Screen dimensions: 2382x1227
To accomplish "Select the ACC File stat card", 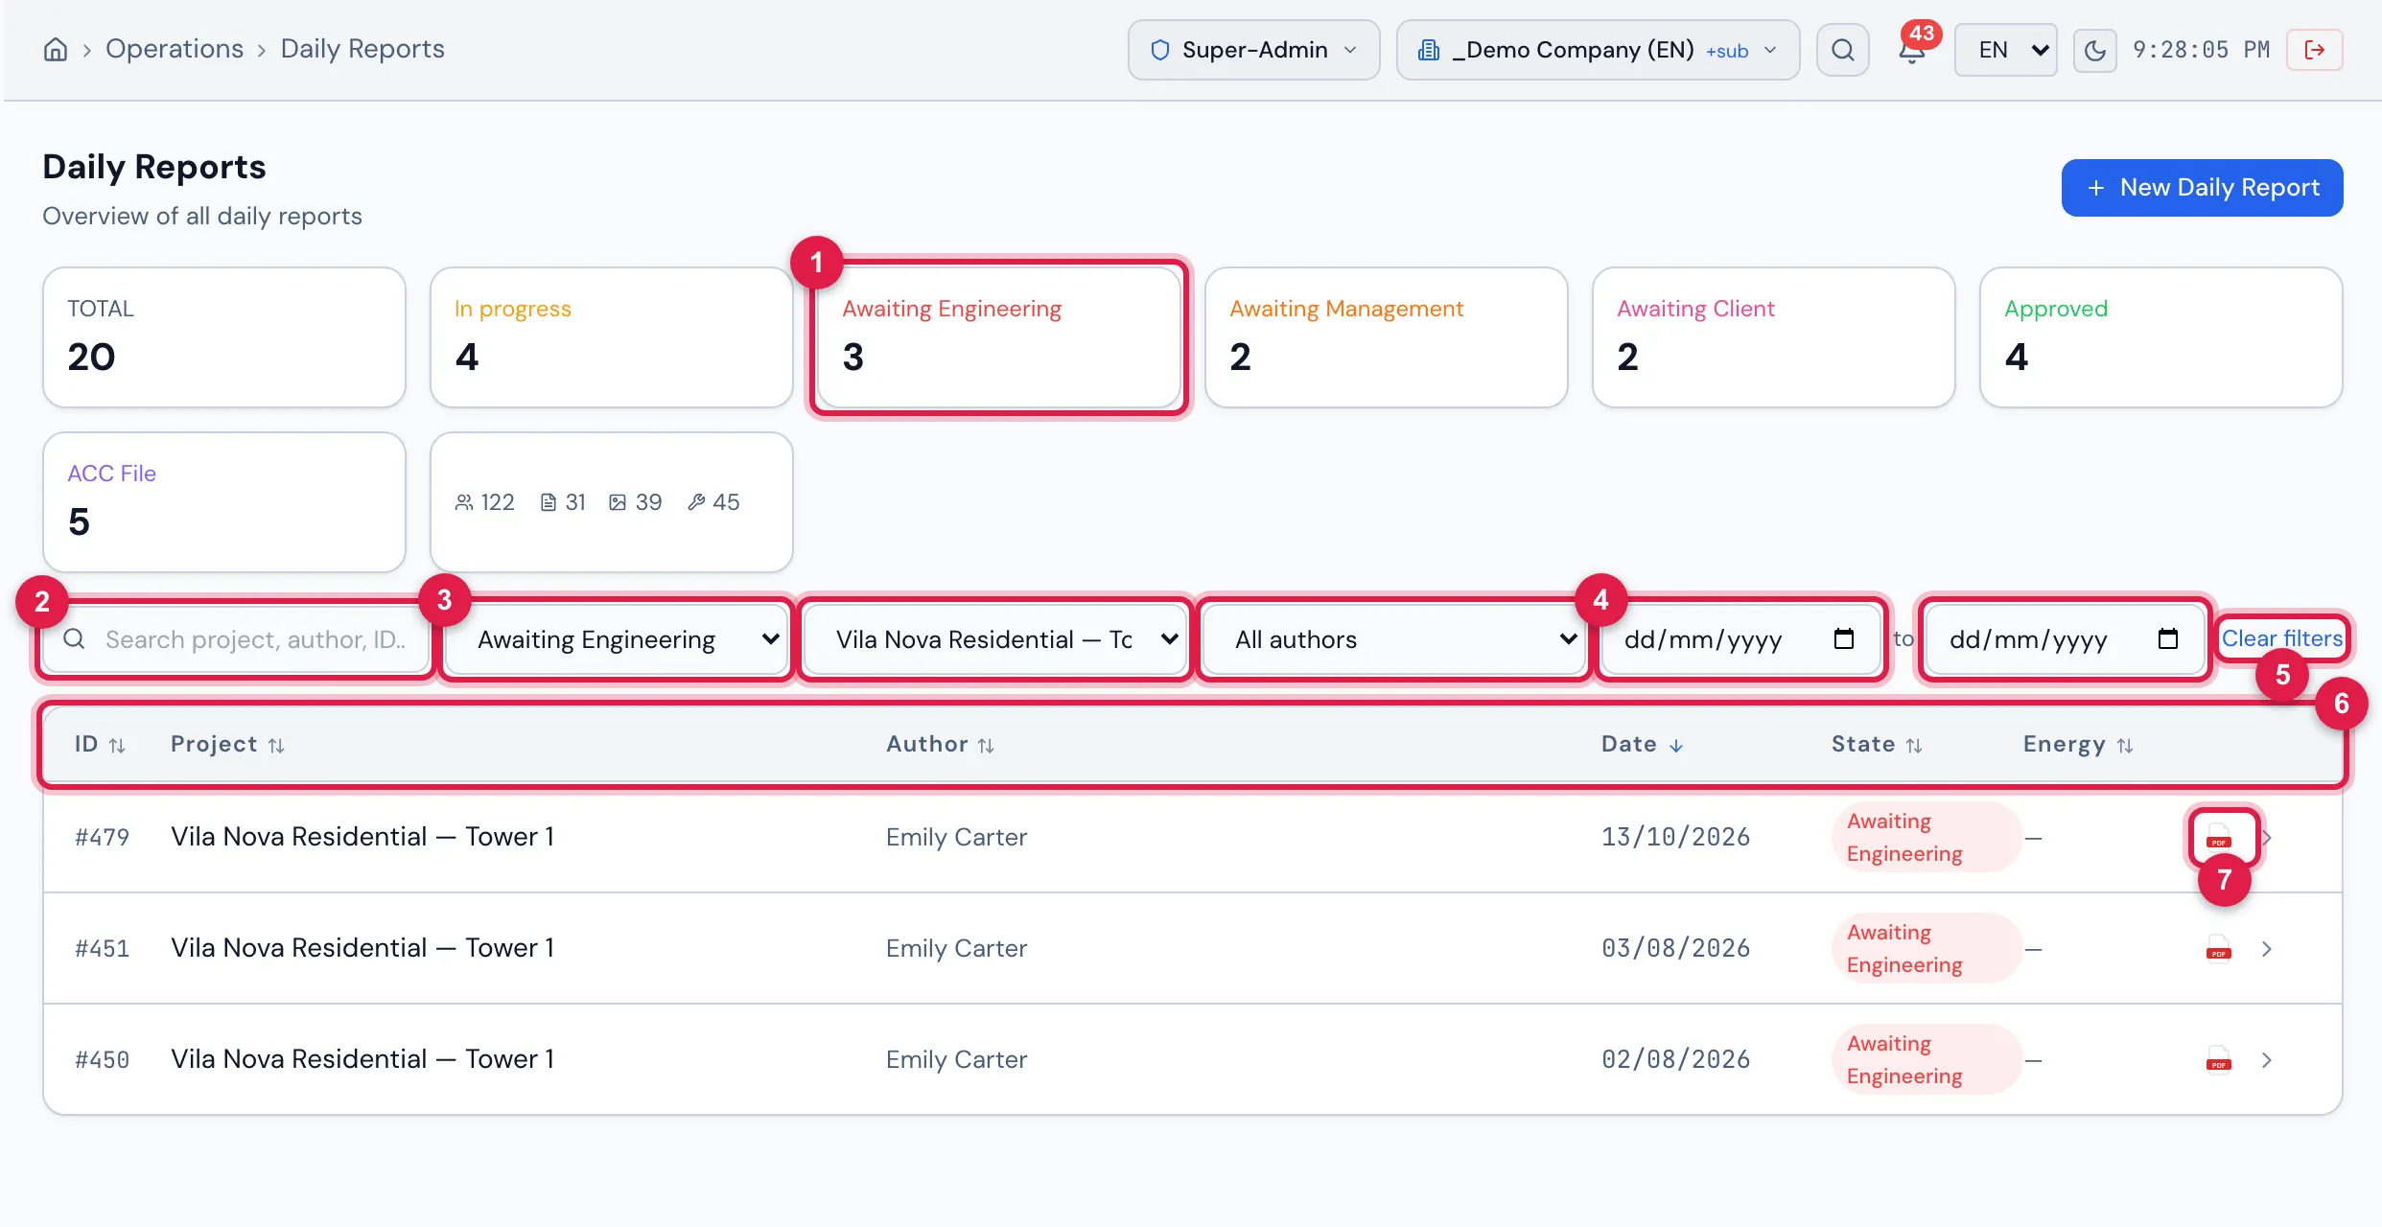I will point(224,502).
